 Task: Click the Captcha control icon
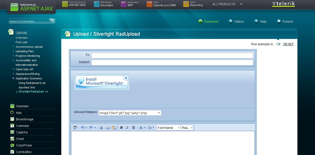click(12, 132)
